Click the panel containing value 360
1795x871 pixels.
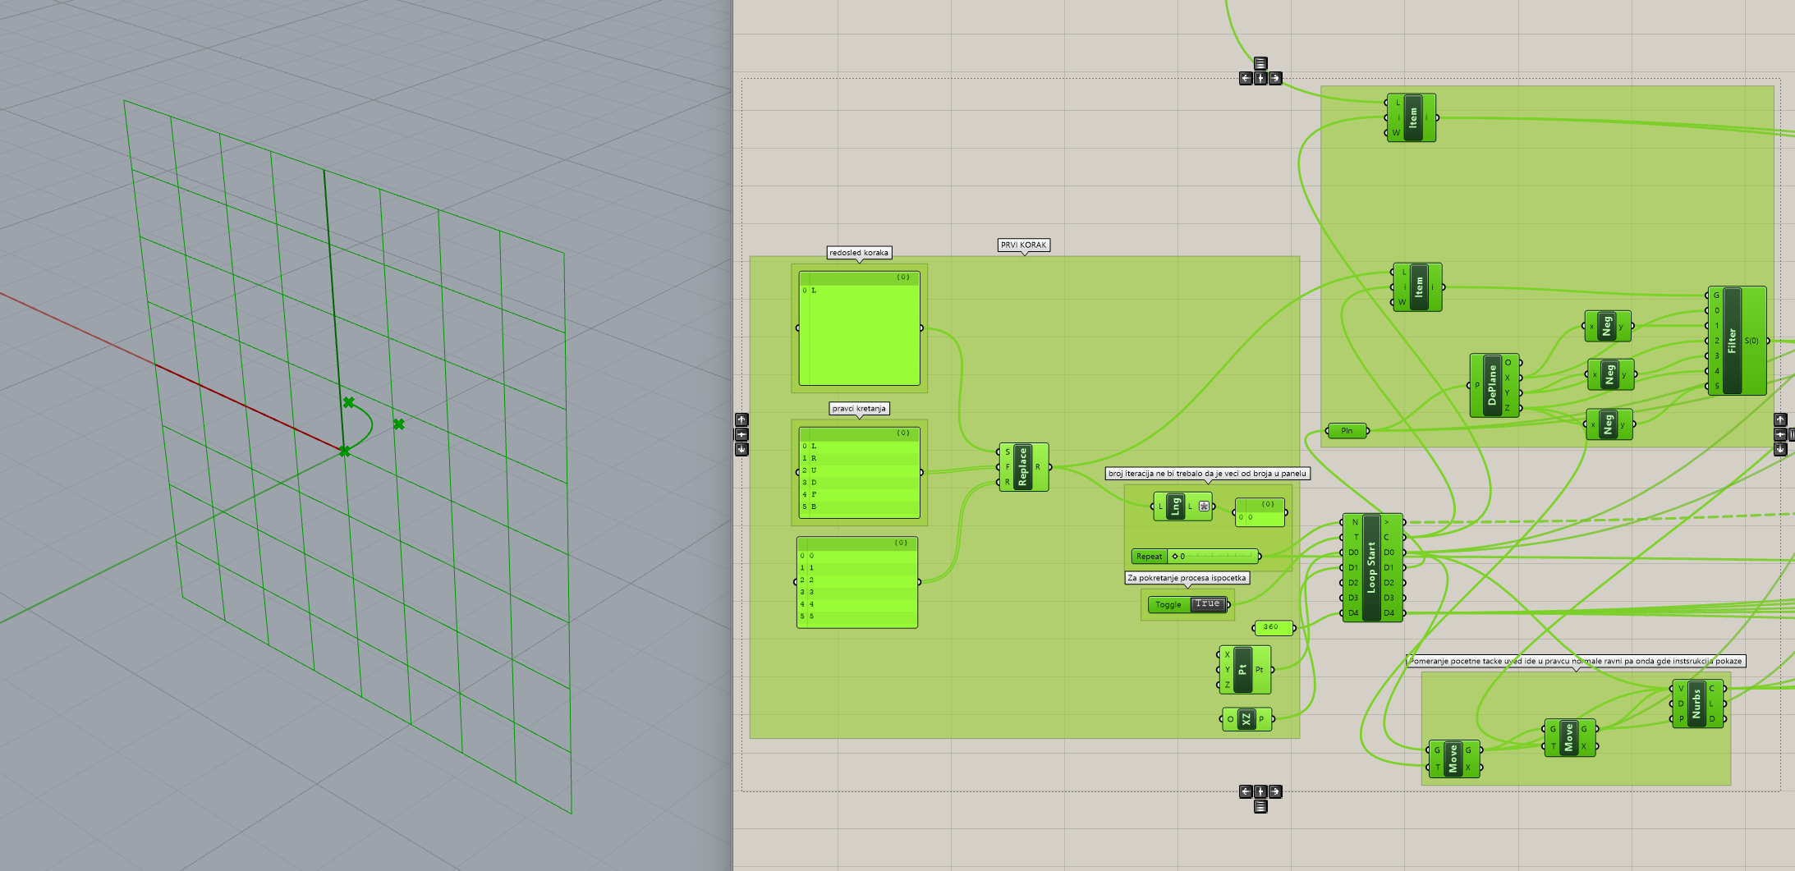point(1272,628)
